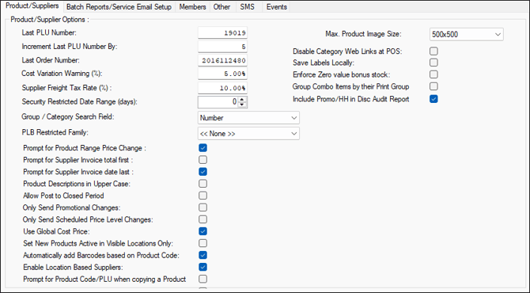Switch to the Other tab
This screenshot has width=530, height=293.
pyautogui.click(x=221, y=7)
